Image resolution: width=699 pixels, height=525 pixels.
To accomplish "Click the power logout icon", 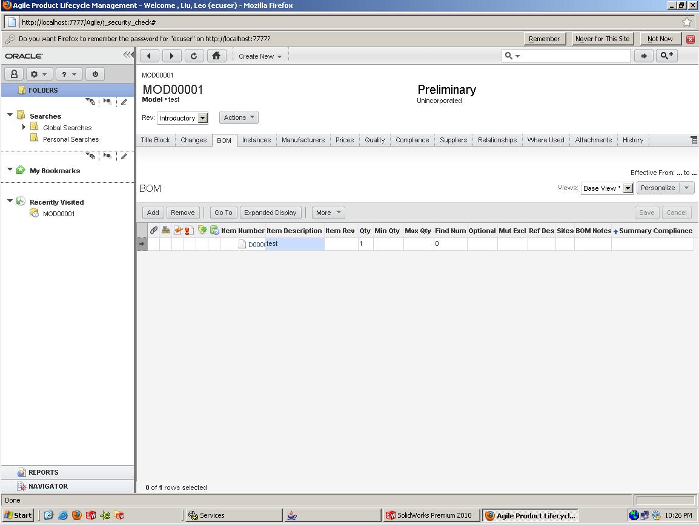I will [x=95, y=74].
